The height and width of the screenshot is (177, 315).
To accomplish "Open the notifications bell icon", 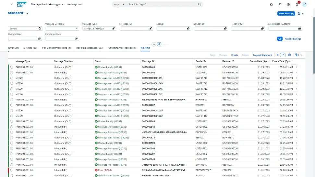I will coord(297,5).
